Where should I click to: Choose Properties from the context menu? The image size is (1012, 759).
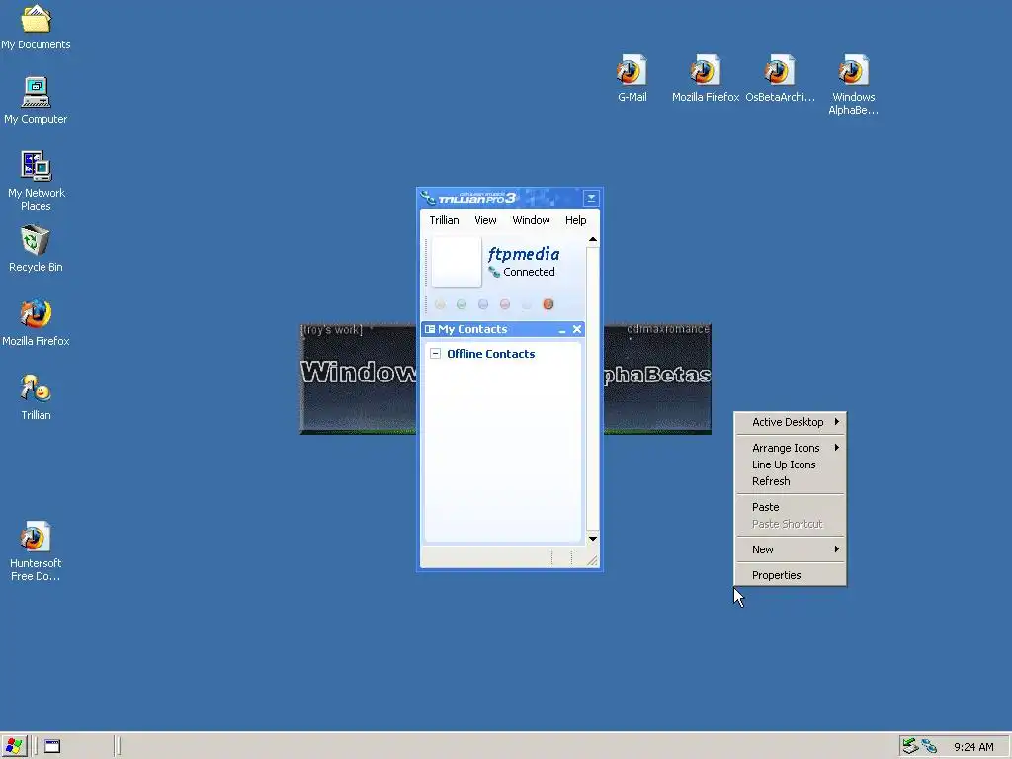(790, 575)
